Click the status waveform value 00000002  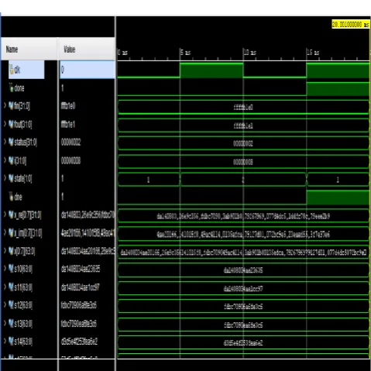[x=243, y=143]
